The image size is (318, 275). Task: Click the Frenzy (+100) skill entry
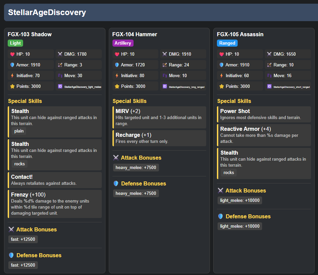(55, 204)
